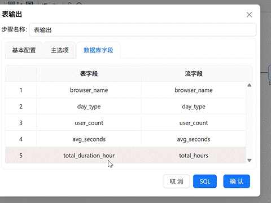Select table field browser_name in row 1
Viewport: 271px width, 203px height.
[x=89, y=90]
